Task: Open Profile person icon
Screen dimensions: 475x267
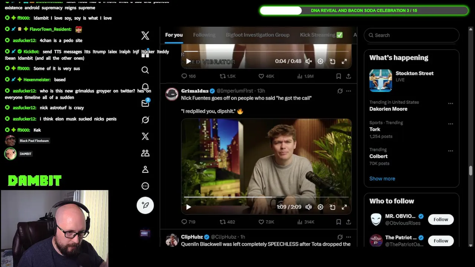Action: coord(145,169)
